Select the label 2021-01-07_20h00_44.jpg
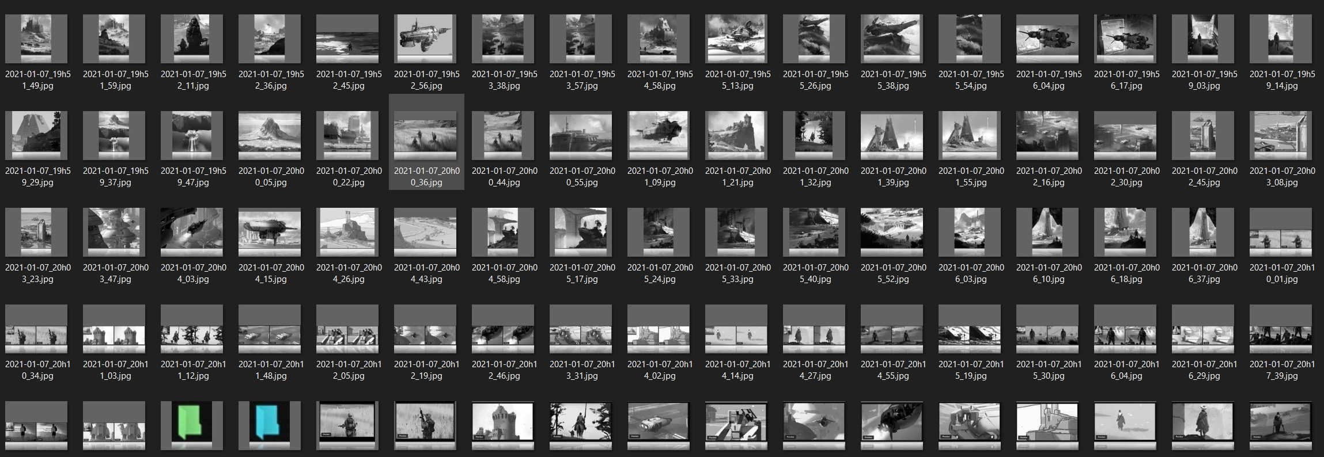This screenshot has width=1324, height=457. point(505,177)
